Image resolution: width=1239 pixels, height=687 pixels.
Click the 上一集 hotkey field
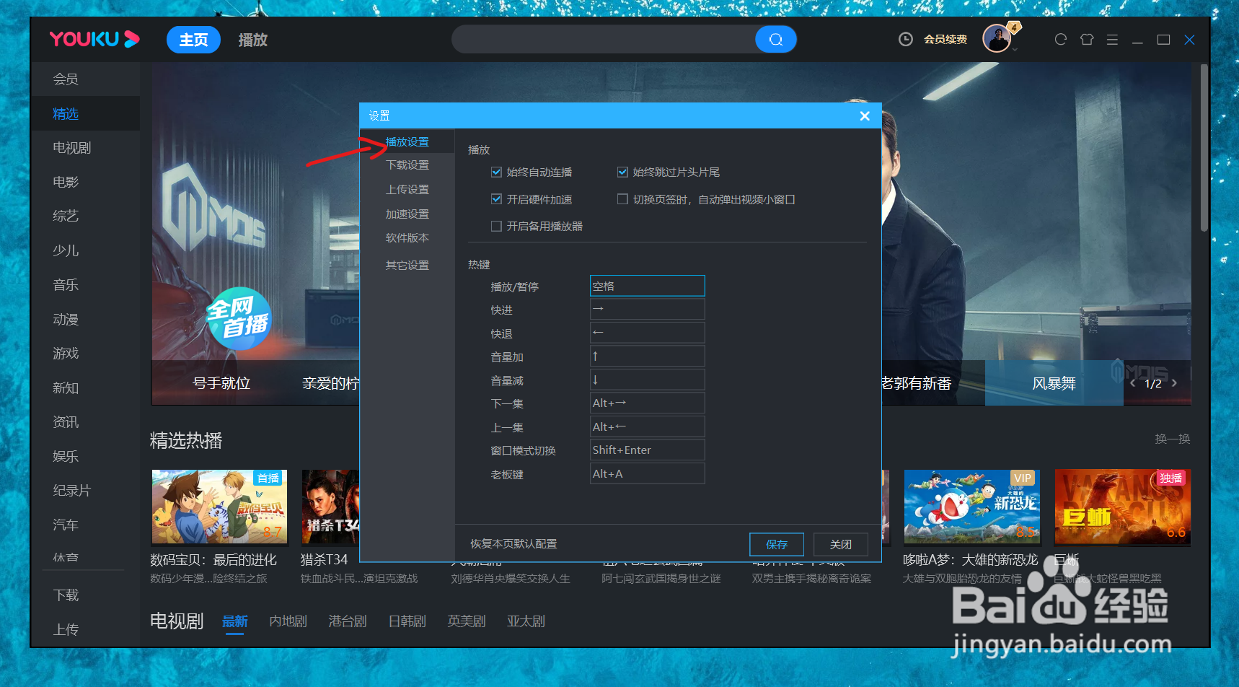[x=648, y=426]
